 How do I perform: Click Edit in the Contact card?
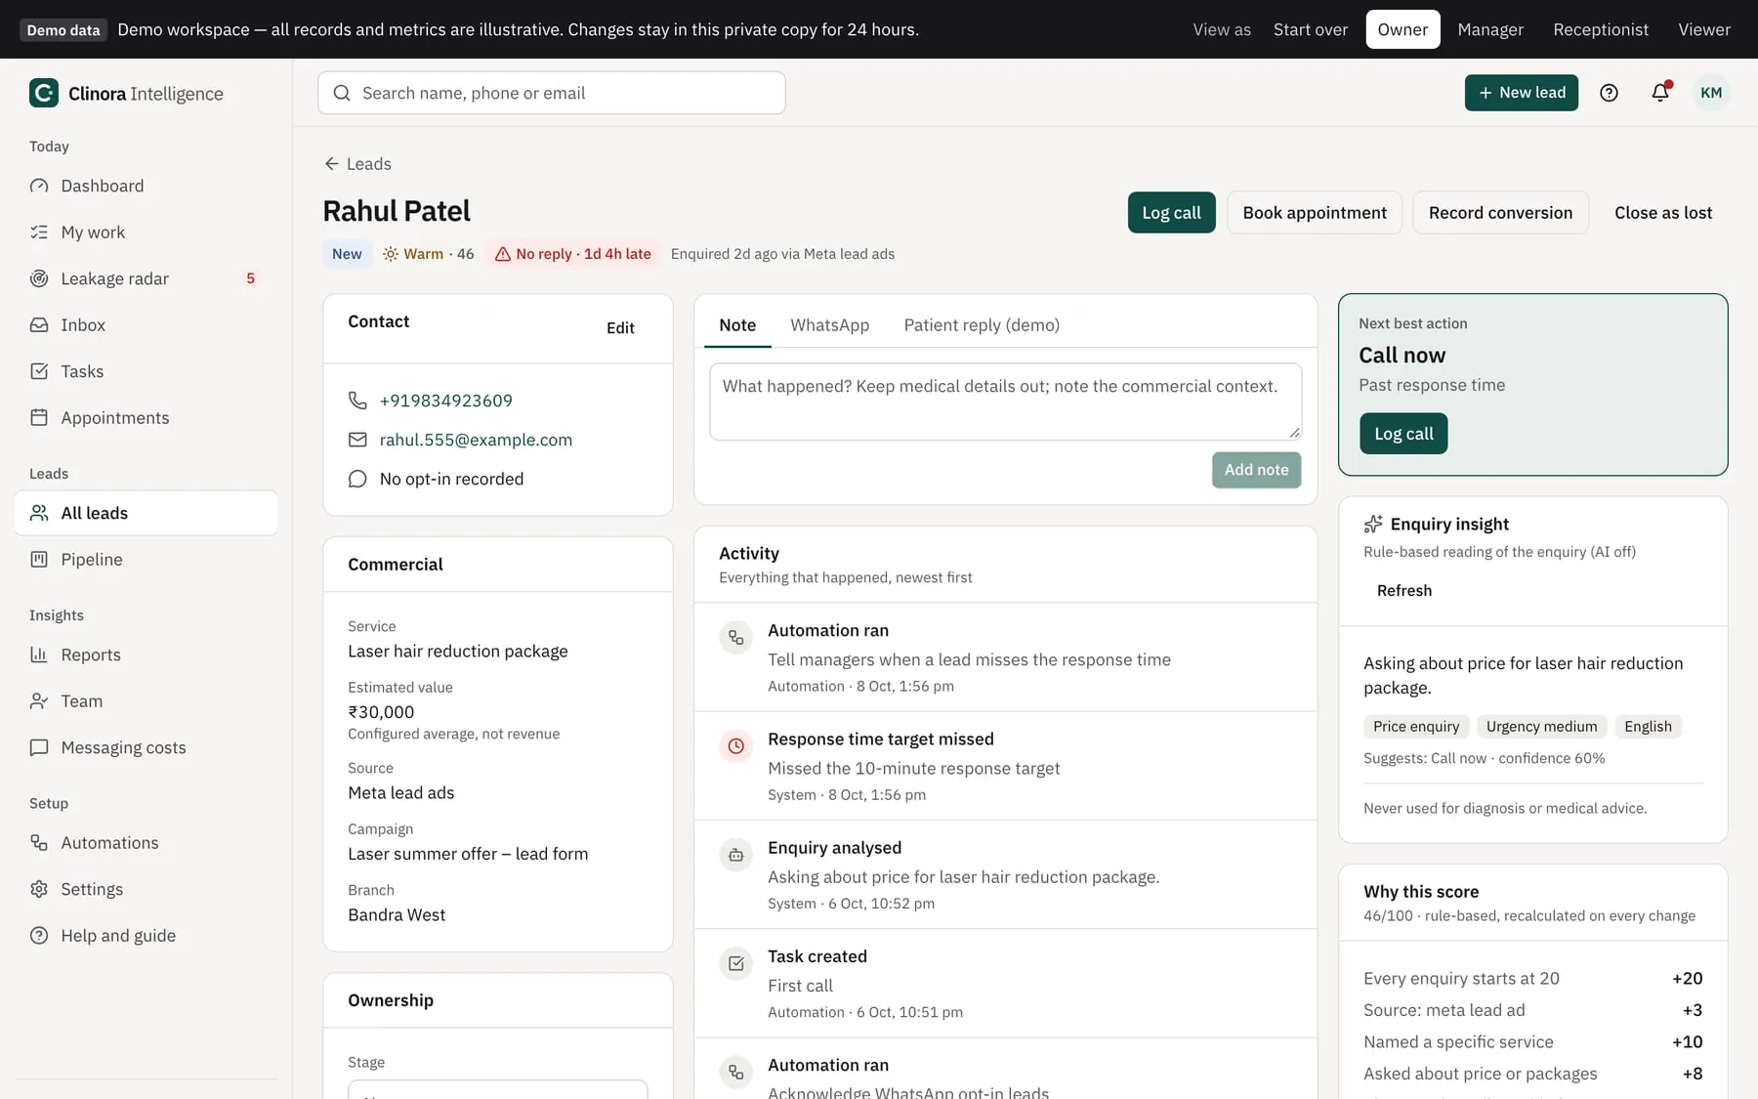(620, 328)
